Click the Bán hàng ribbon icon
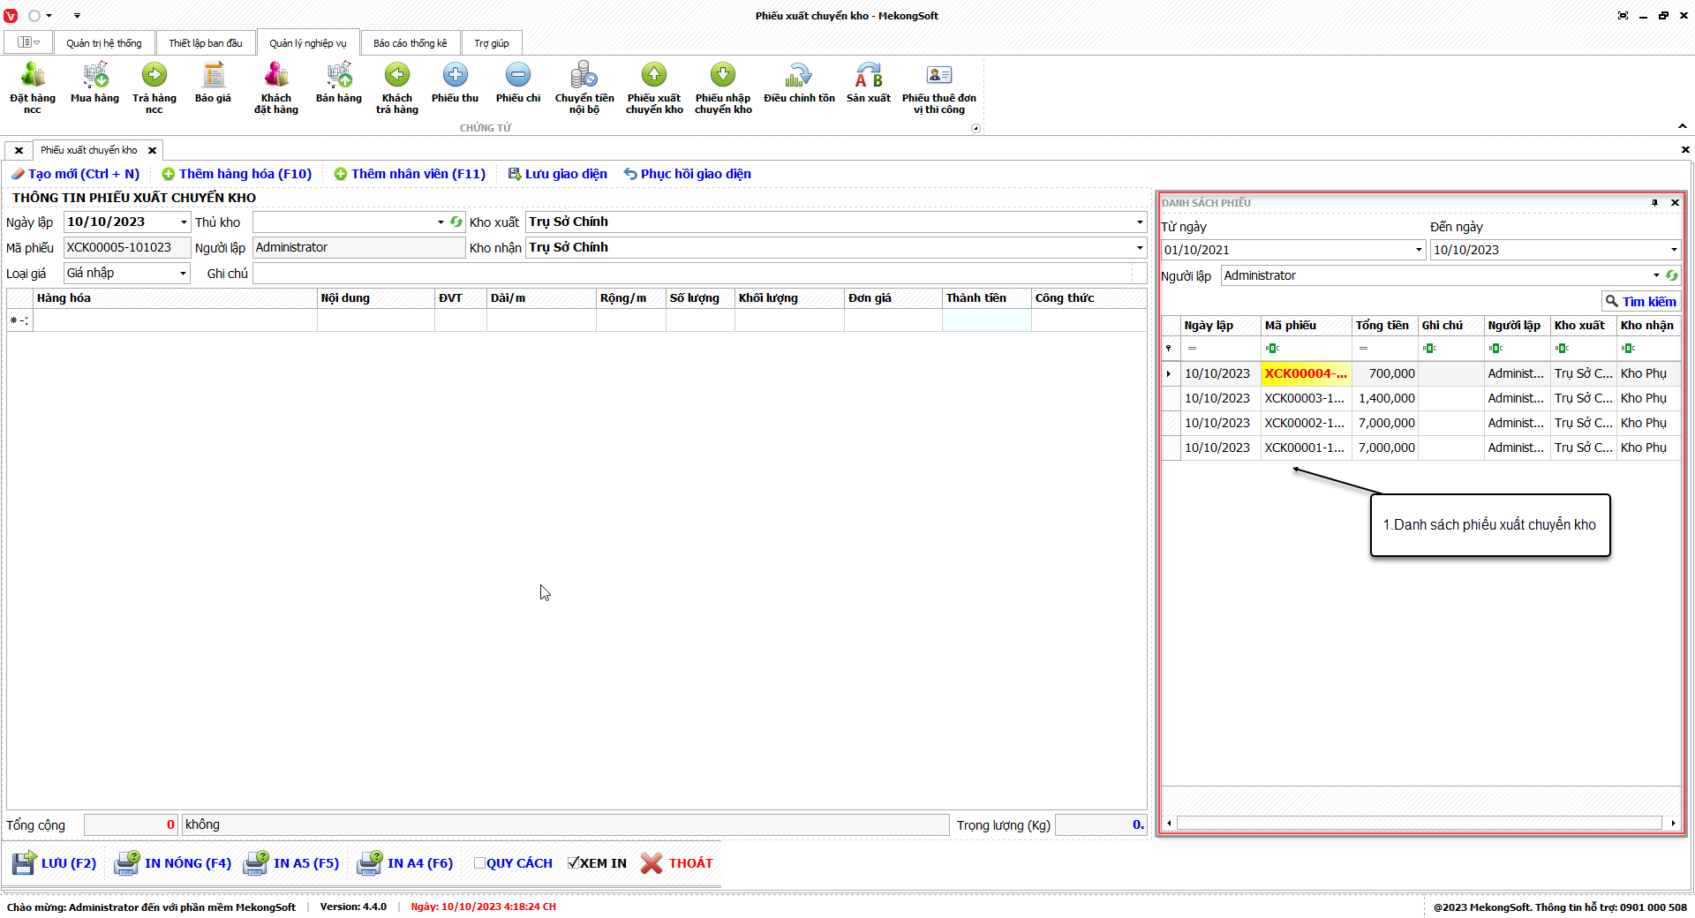Image resolution: width=1695 pixels, height=918 pixels. (339, 85)
